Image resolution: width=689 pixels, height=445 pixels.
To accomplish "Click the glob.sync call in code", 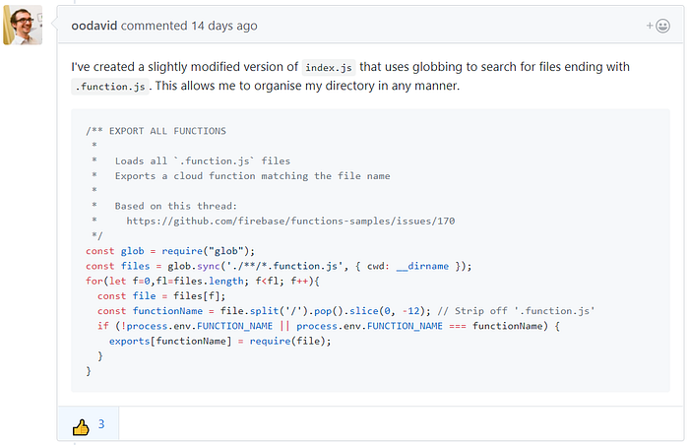I will click(194, 266).
